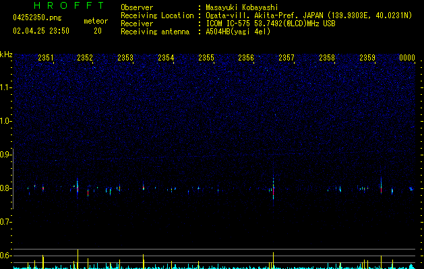The width and height of the screenshot is (424, 269).
Task: Click the 2353 time axis label
Action: [125, 57]
